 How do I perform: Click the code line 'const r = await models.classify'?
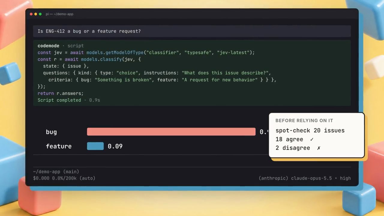point(89,59)
